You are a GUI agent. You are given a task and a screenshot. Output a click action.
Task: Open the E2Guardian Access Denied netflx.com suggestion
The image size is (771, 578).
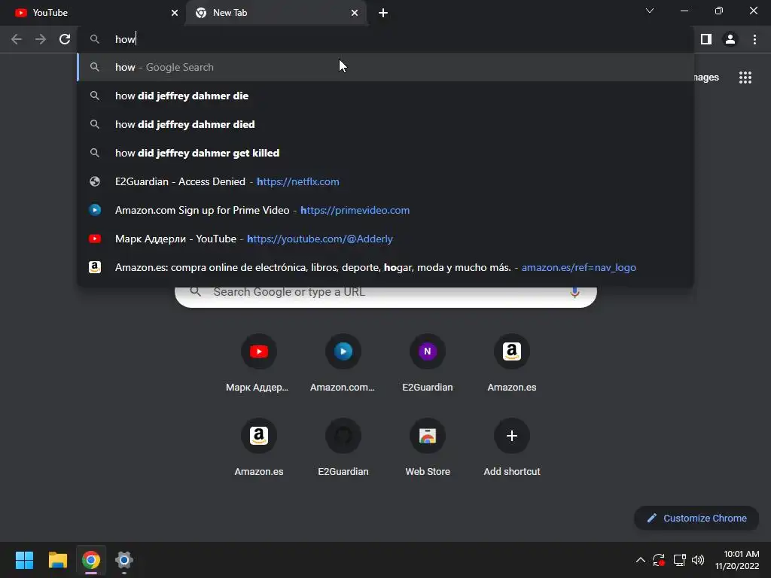385,181
